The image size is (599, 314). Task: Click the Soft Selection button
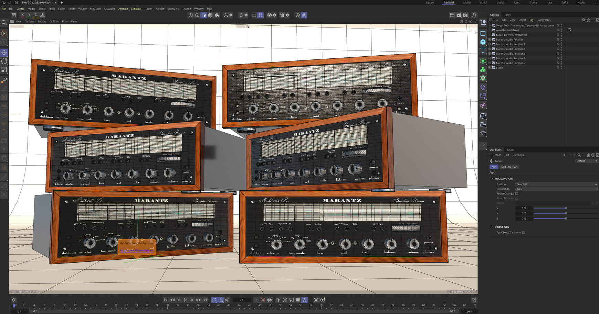pos(509,167)
